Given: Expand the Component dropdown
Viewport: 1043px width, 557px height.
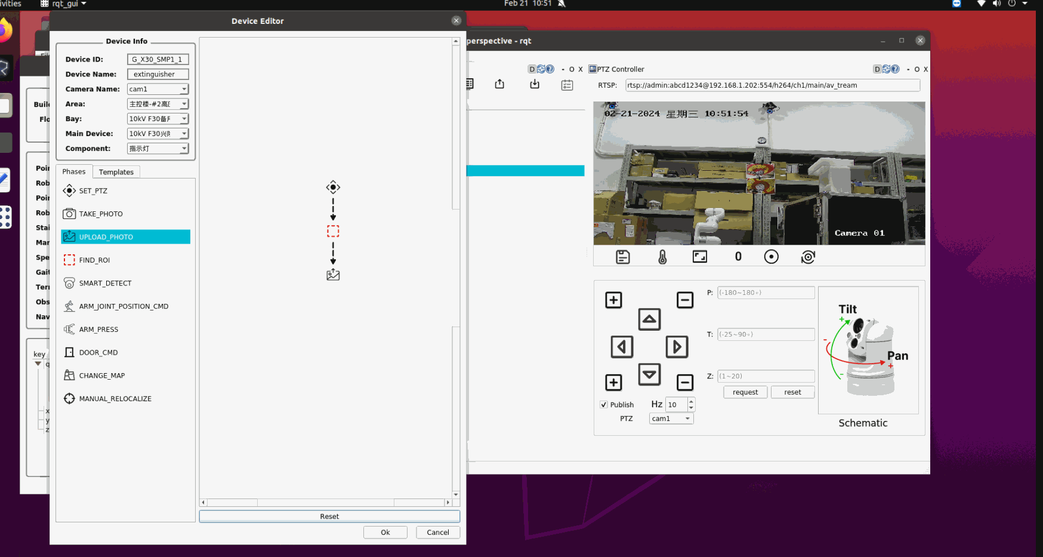Looking at the screenshot, I should (158, 149).
